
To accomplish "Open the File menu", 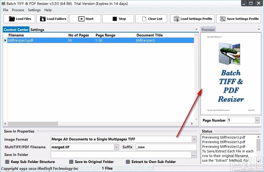I will pos(5,10).
